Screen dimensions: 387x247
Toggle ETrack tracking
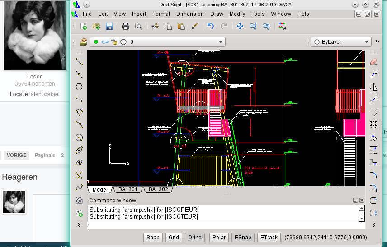click(x=269, y=238)
